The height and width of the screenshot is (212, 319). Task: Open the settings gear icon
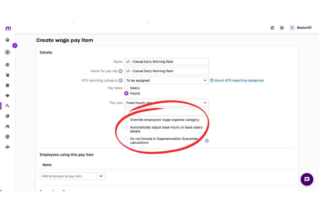pyautogui.click(x=282, y=28)
